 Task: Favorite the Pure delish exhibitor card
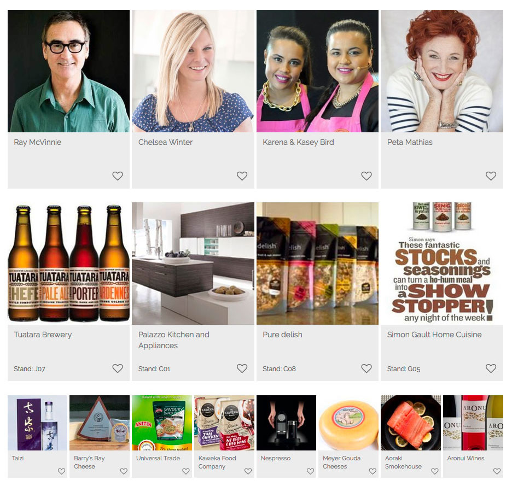366,368
